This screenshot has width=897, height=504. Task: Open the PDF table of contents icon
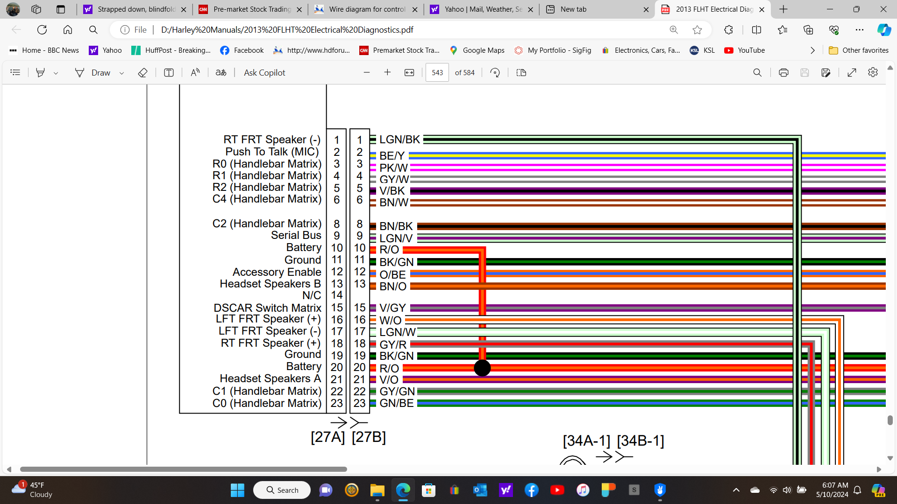(x=15, y=72)
